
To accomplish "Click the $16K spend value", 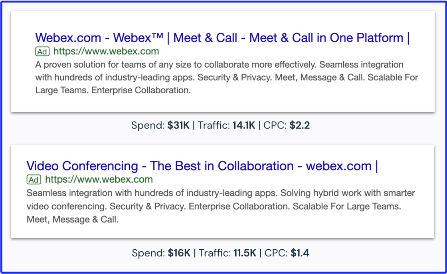I will pyautogui.click(x=179, y=253).
